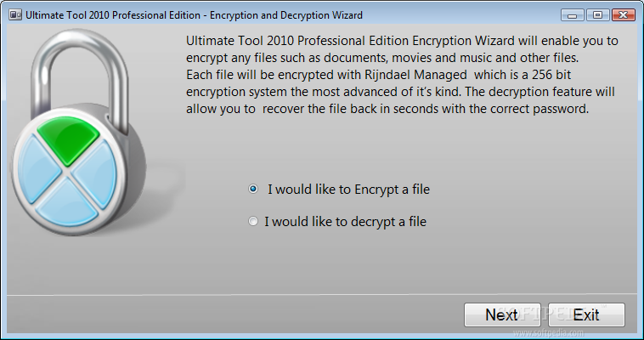Click the application icon in the title bar

(15, 15)
